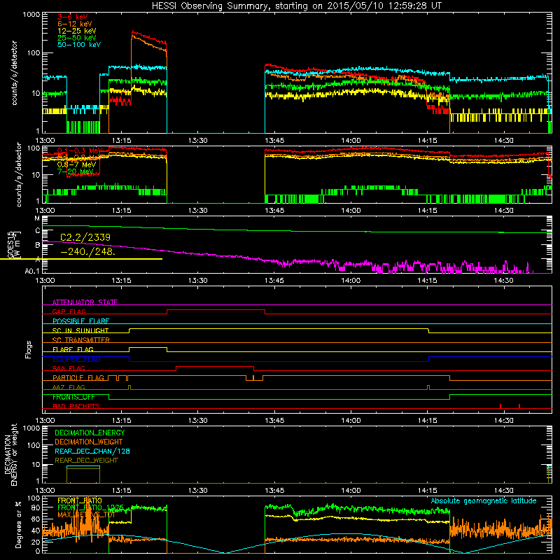Click the '7-20 MeV' legend label
Viewport: 560px width, 560px height.
pyautogui.click(x=75, y=171)
